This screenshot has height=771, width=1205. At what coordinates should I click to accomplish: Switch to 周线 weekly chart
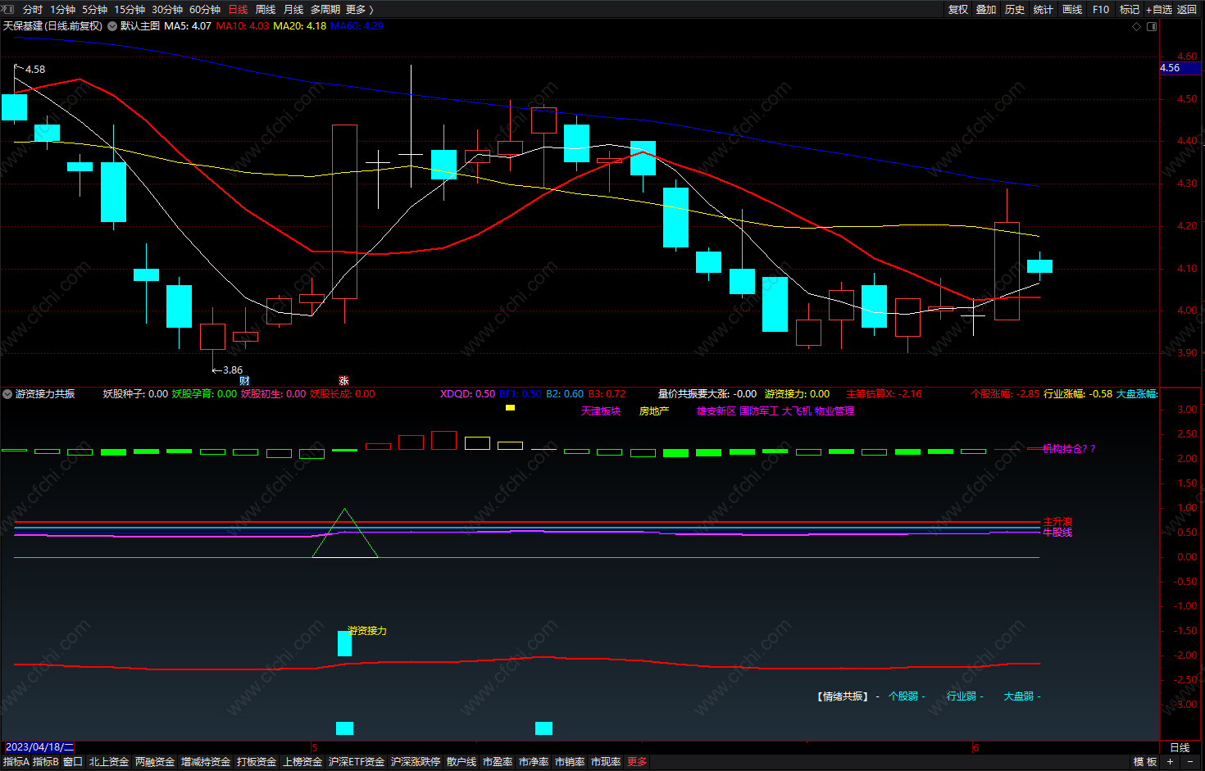tap(266, 9)
